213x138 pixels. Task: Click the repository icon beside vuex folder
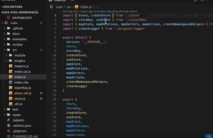tap(6, 23)
